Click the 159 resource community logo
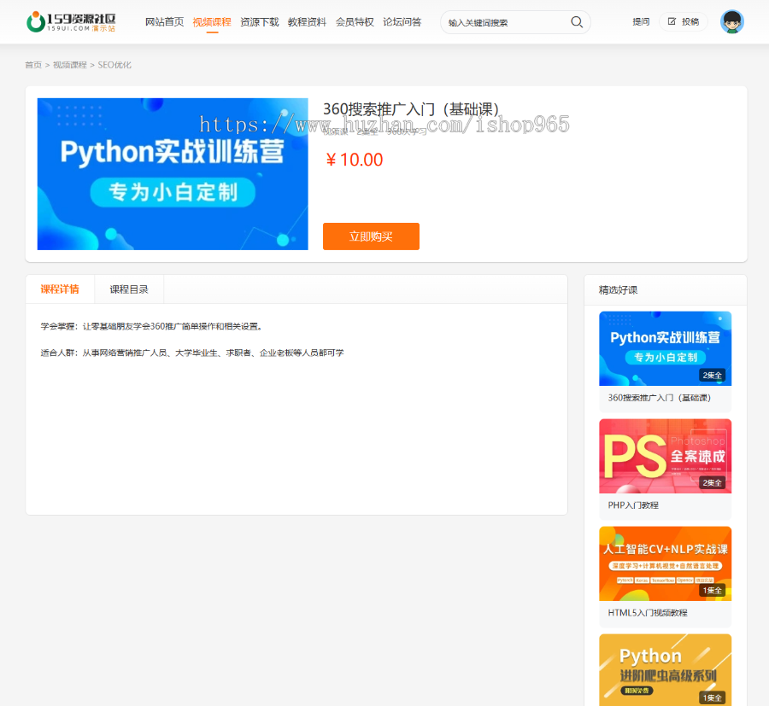The width and height of the screenshot is (769, 706). (71, 22)
